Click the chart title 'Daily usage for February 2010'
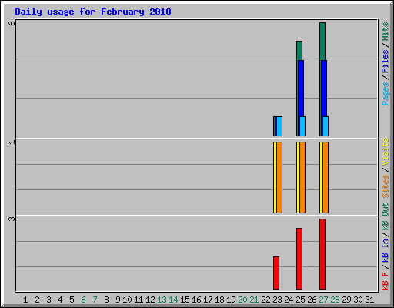394x308 pixels. 93,12
